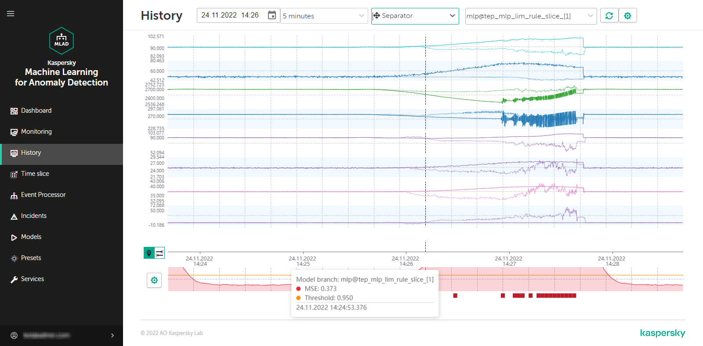The image size is (703, 346).
Task: Go to the Dashboard section
Action: 36,111
